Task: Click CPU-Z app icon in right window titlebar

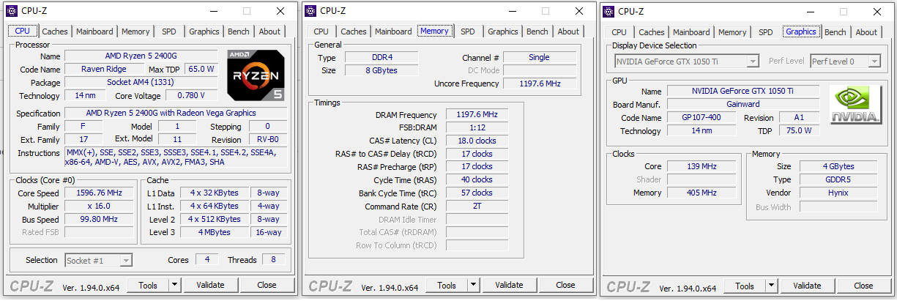Action: click(608, 11)
